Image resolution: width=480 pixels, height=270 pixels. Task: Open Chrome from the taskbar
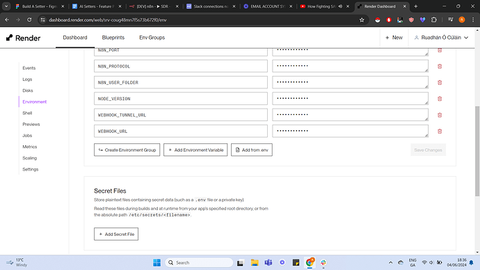coord(310,262)
